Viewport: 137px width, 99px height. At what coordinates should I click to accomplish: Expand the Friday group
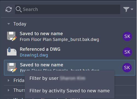9,80
